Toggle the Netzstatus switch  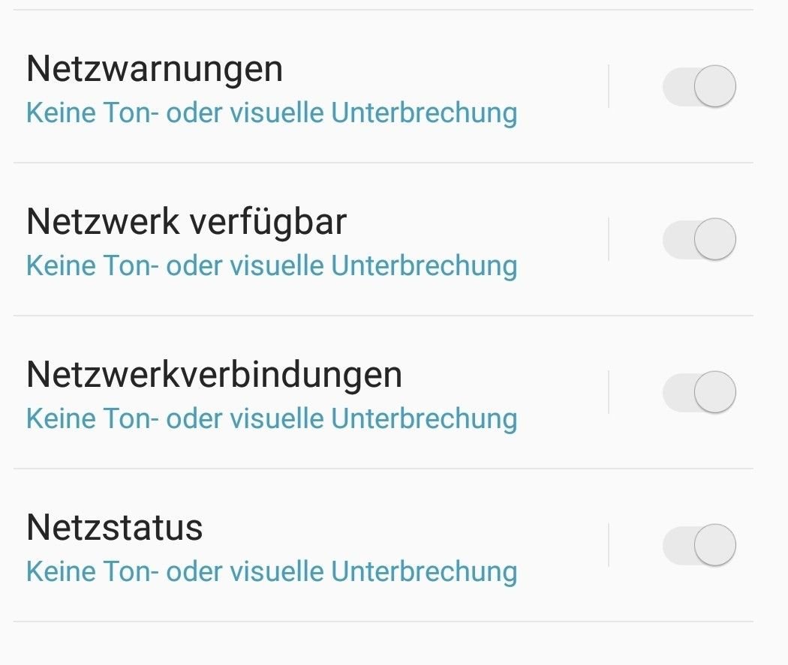[699, 546]
